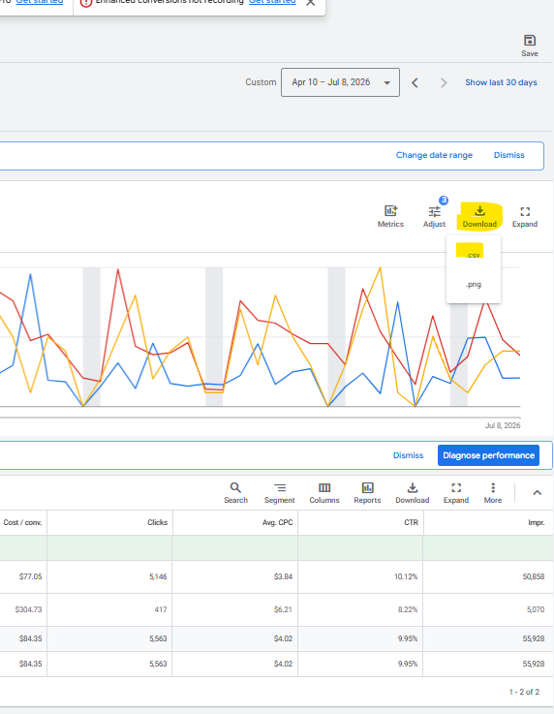This screenshot has width=554, height=714.
Task: Click the red warning alert icon
Action: point(86,3)
